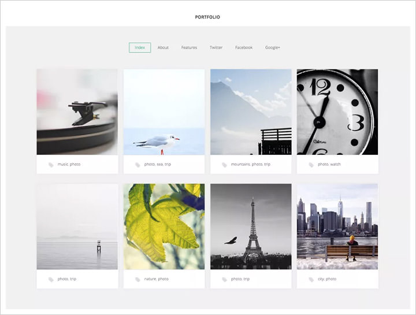The height and width of the screenshot is (315, 416).
Task: Open the mountains and pier photo
Action: (x=251, y=112)
